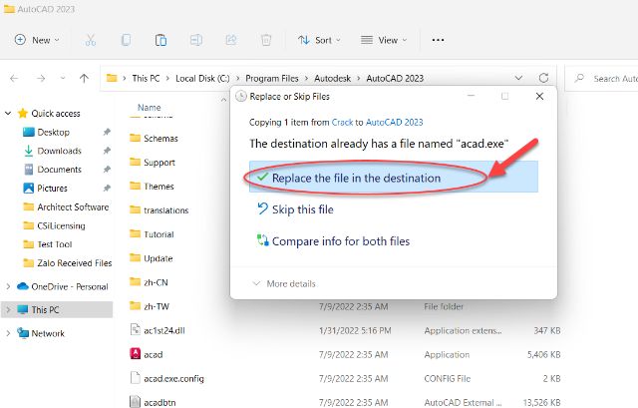
Task: Refresh the AutoCAD 2023 folder view
Action: 543,78
